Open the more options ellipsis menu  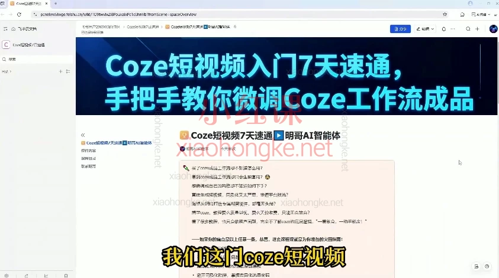[453, 29]
